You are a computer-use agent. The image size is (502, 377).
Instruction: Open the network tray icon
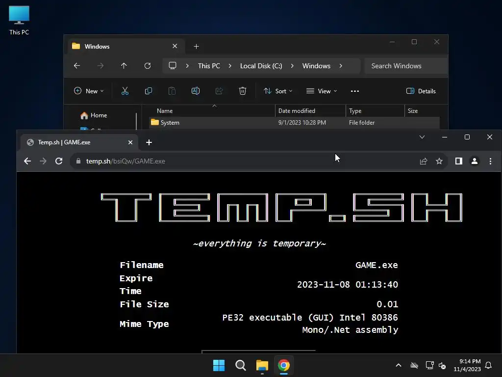[429, 365]
